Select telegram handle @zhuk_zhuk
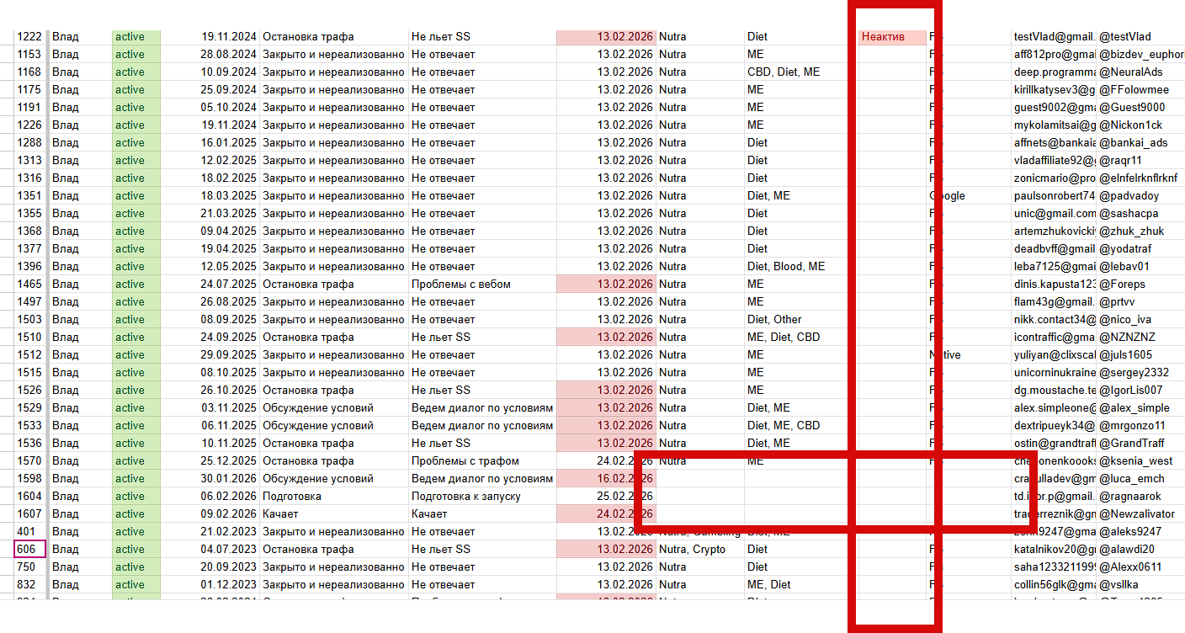The width and height of the screenshot is (1185, 633). tap(1140, 231)
